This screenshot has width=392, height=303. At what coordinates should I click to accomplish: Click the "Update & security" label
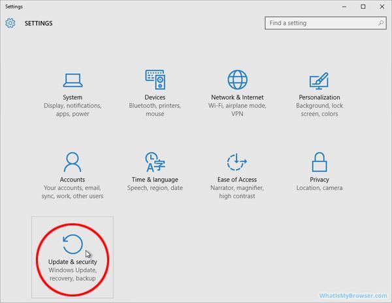(73, 262)
